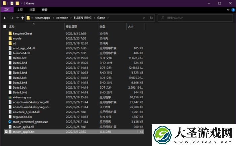The image size is (236, 146).
Task: Open the 查看 ribbon tab
Action: click(44, 10)
